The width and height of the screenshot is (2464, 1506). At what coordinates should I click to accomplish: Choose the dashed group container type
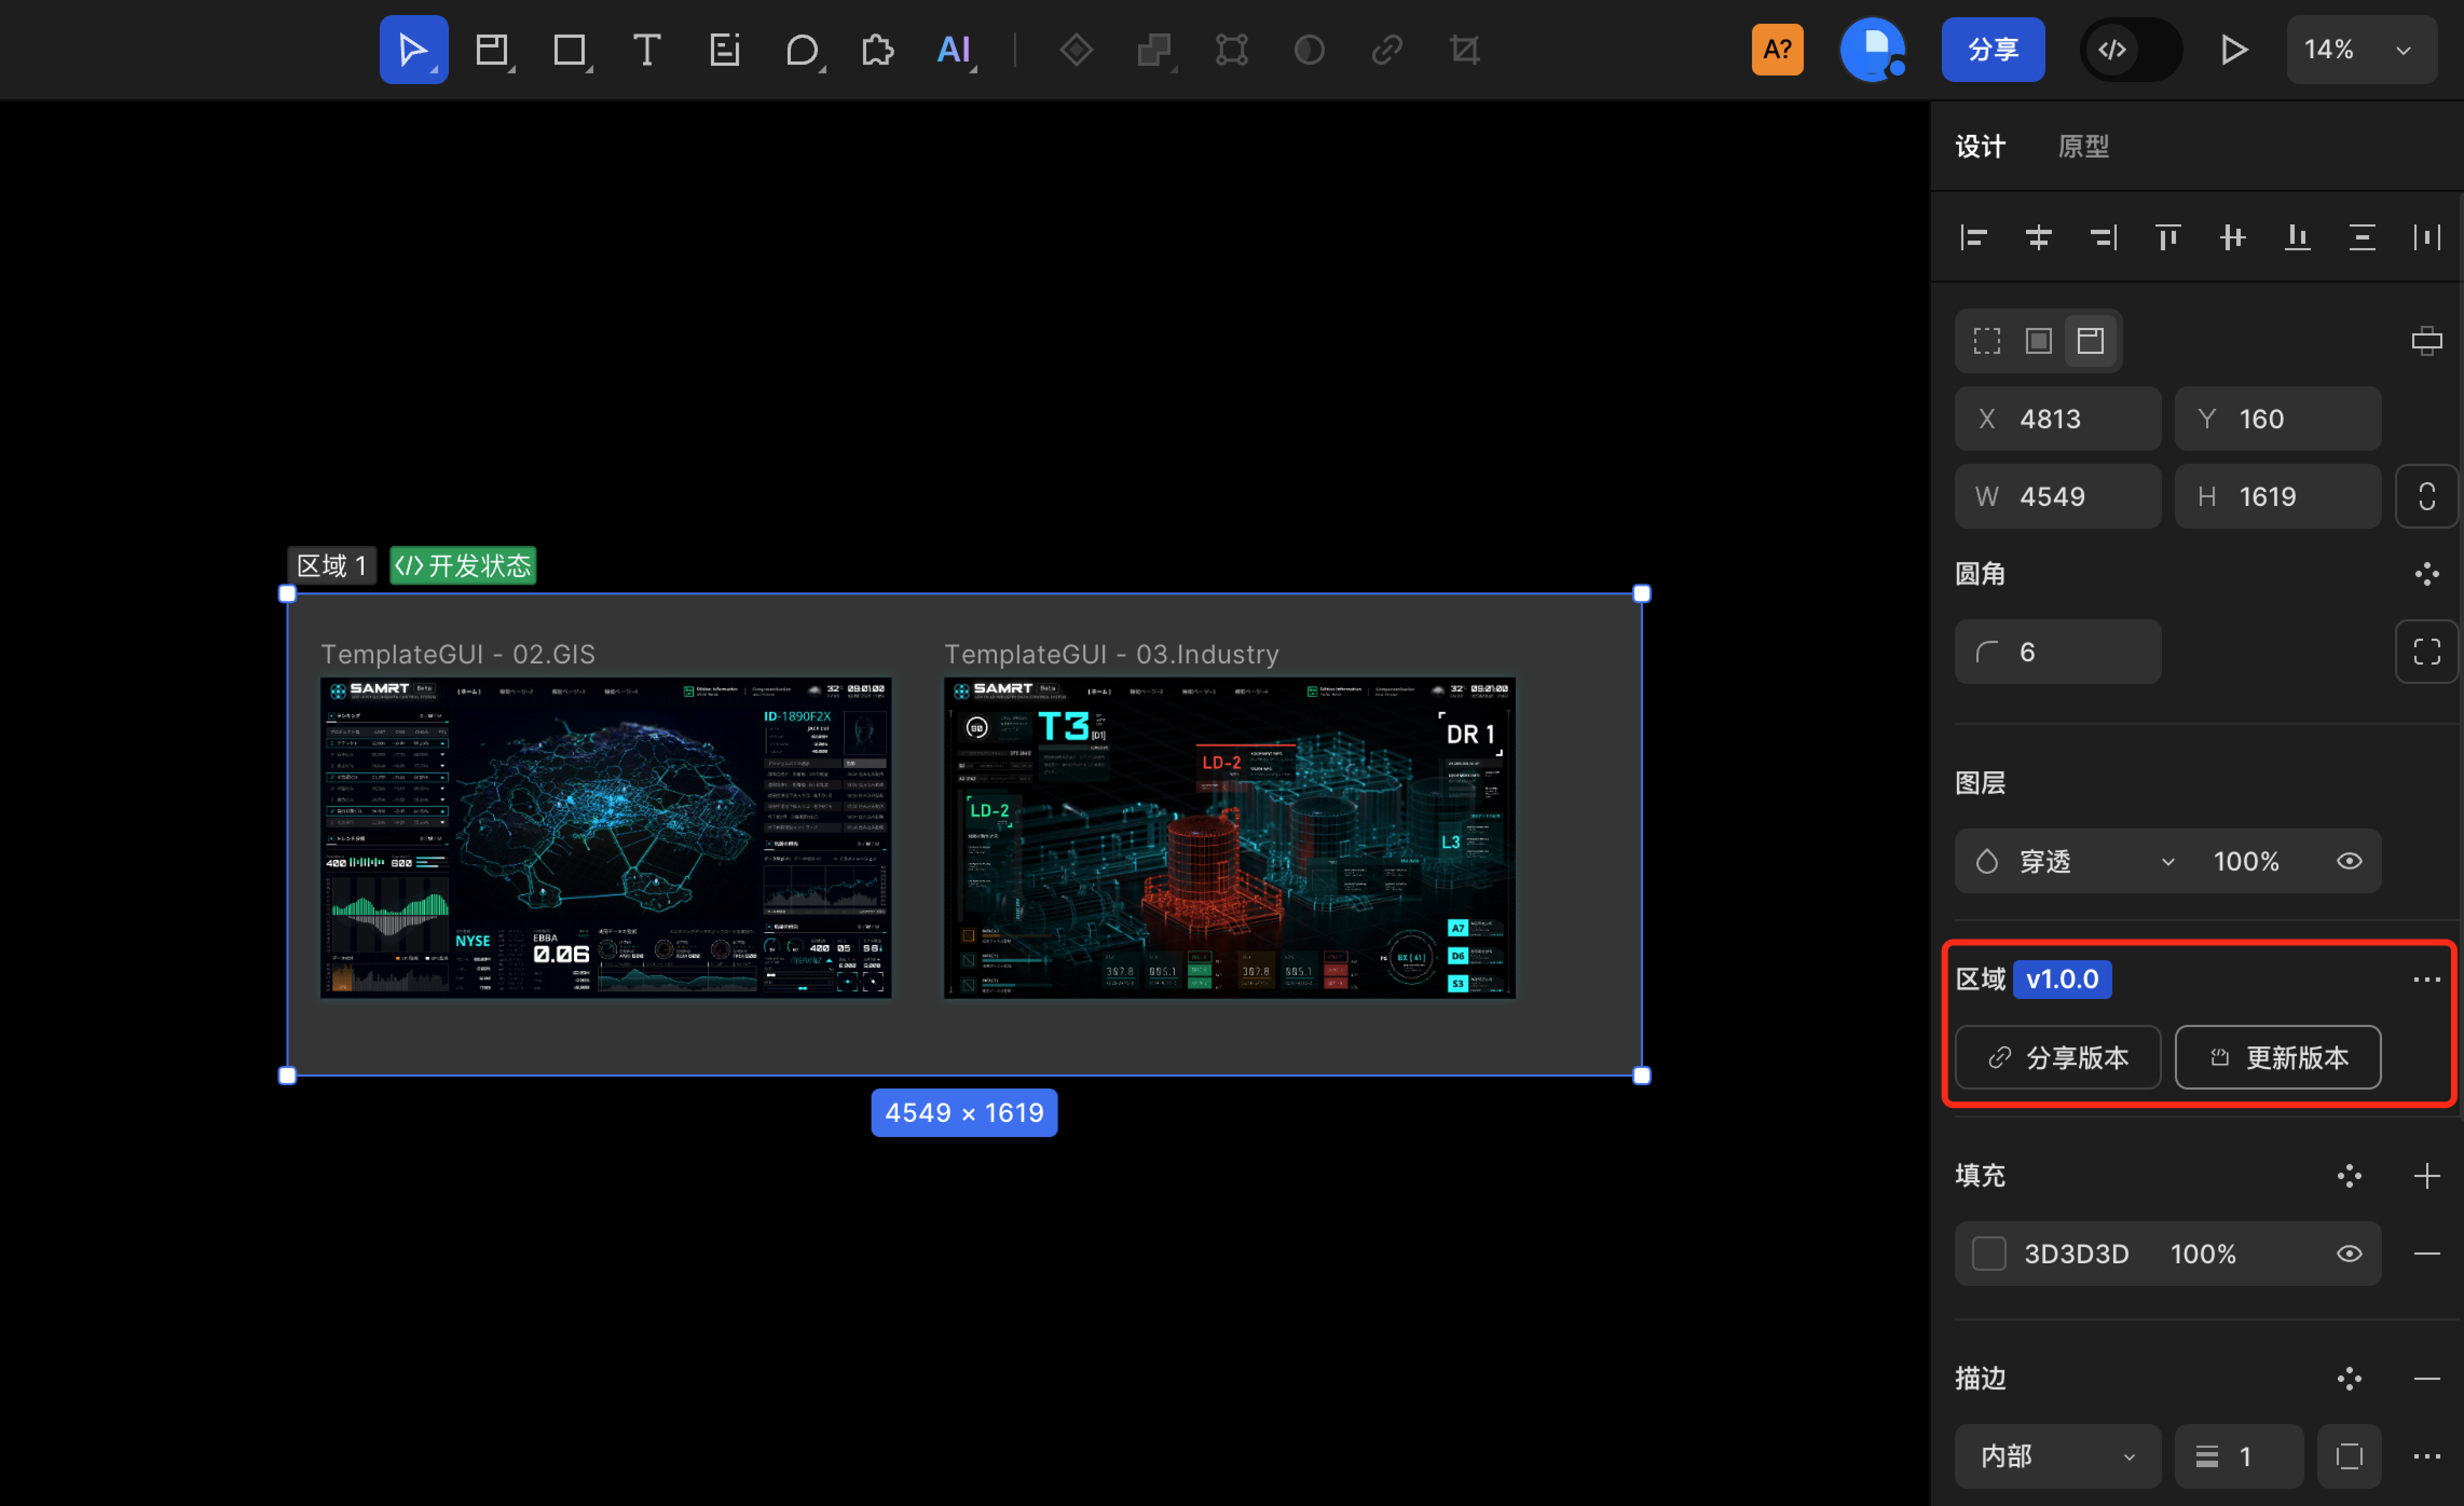[1987, 341]
